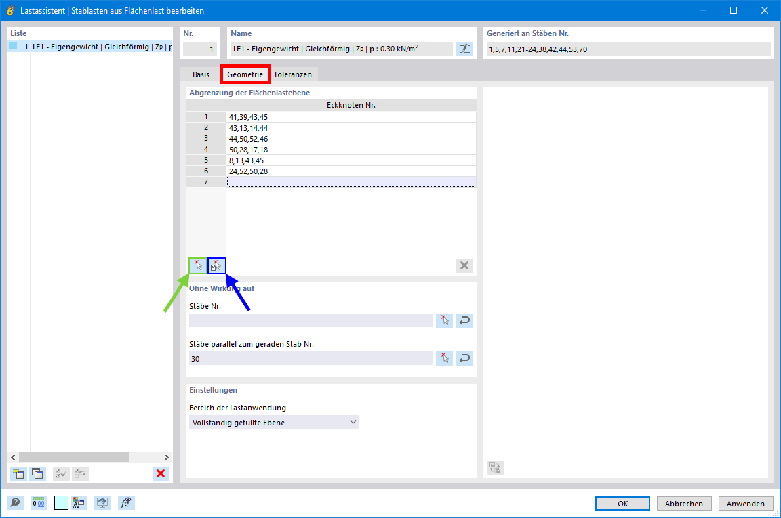Click the Eckknoten Nr. column header

point(351,105)
